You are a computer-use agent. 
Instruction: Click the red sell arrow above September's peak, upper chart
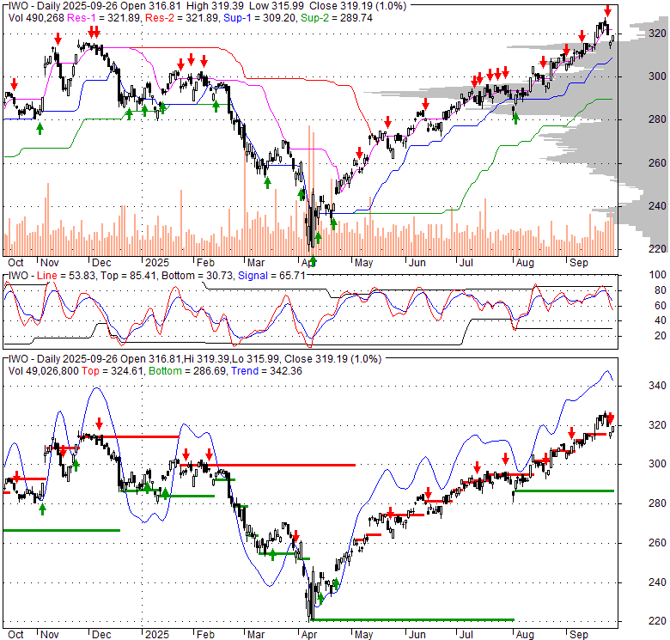[x=607, y=11]
